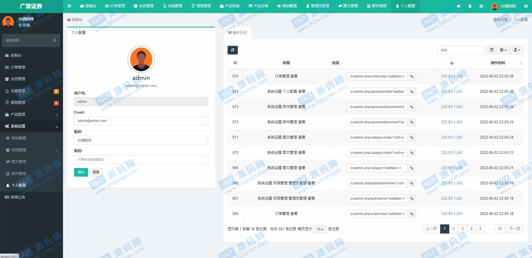Toggle the table card view button
Screen dimensions: 532x258
491,50
